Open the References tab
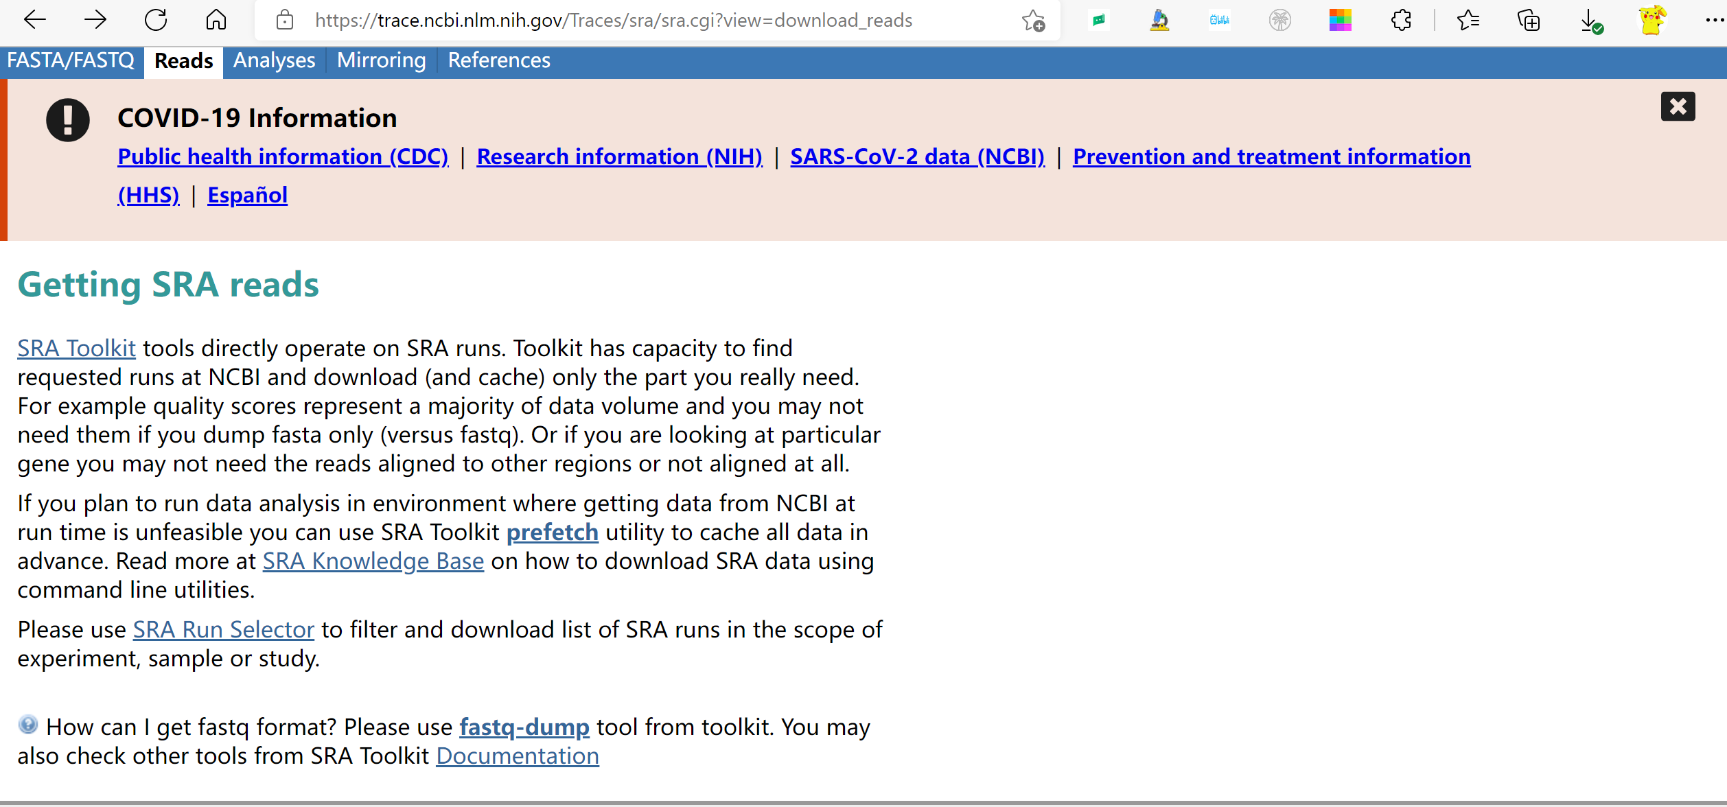The height and width of the screenshot is (807, 1727). click(x=499, y=61)
